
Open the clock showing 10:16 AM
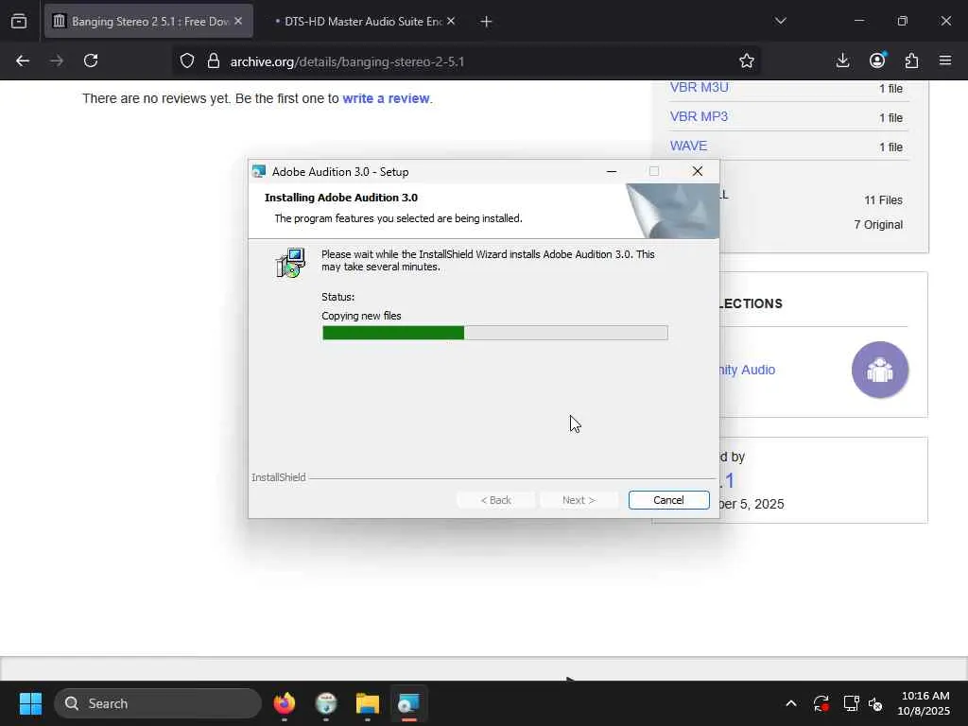click(924, 703)
